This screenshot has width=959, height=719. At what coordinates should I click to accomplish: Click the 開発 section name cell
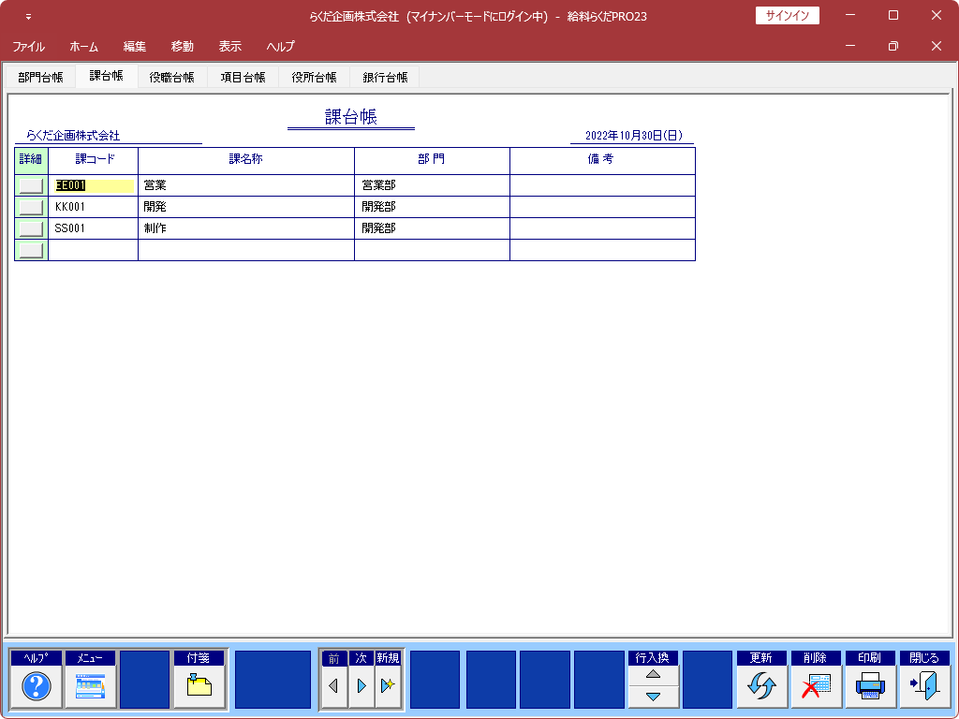coord(246,207)
